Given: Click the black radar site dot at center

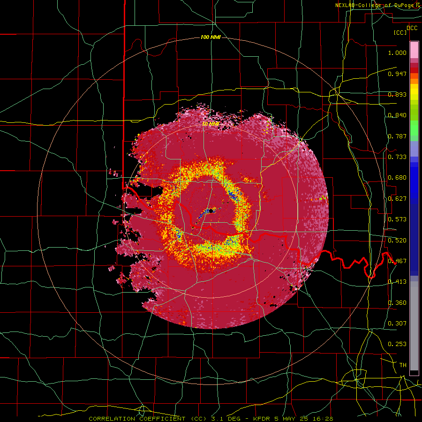Looking at the screenshot, I should click(211, 211).
